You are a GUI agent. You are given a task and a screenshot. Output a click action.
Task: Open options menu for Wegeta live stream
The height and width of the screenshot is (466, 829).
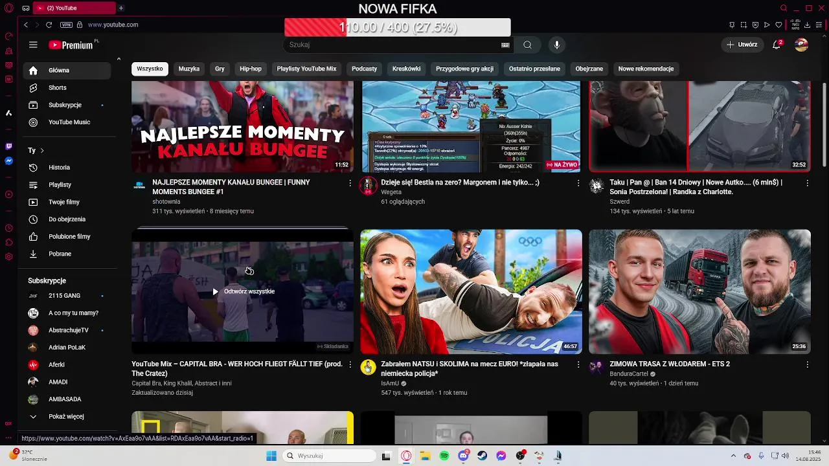(578, 183)
